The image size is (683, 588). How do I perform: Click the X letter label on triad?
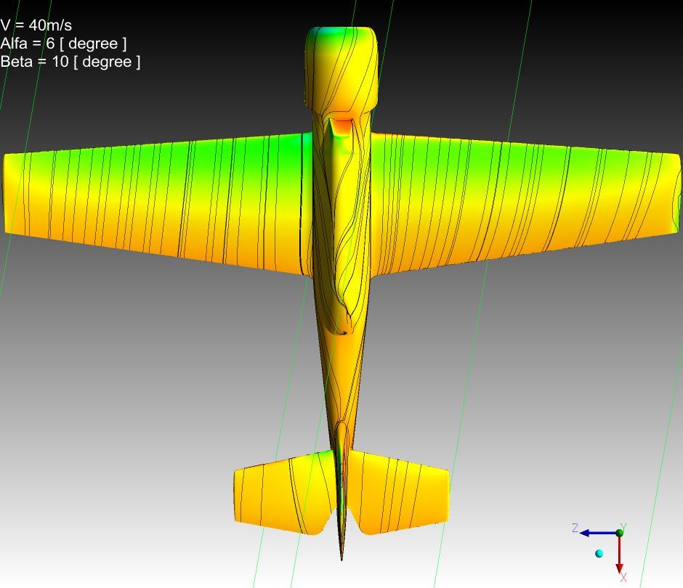(x=623, y=578)
